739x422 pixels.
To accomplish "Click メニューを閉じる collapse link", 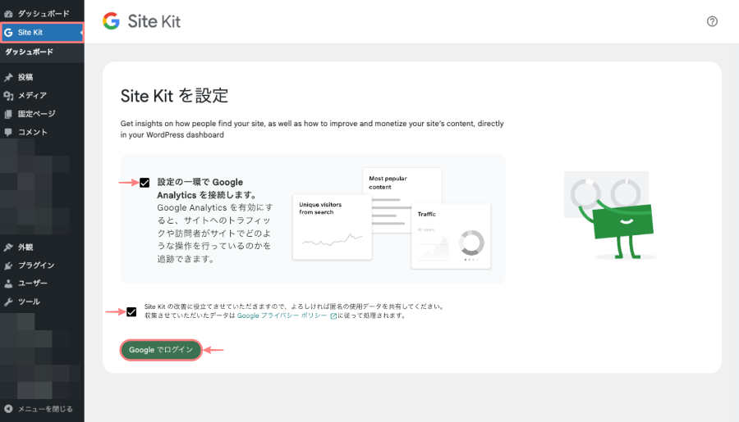I will pyautogui.click(x=45, y=409).
